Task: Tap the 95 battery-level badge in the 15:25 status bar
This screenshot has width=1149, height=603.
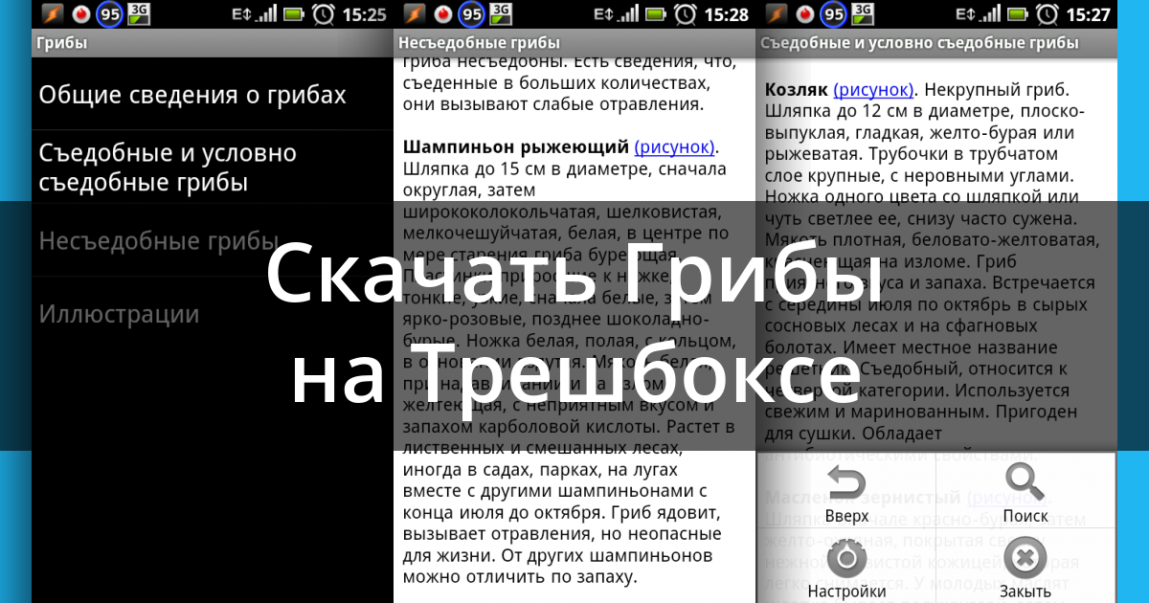Action: (x=109, y=14)
